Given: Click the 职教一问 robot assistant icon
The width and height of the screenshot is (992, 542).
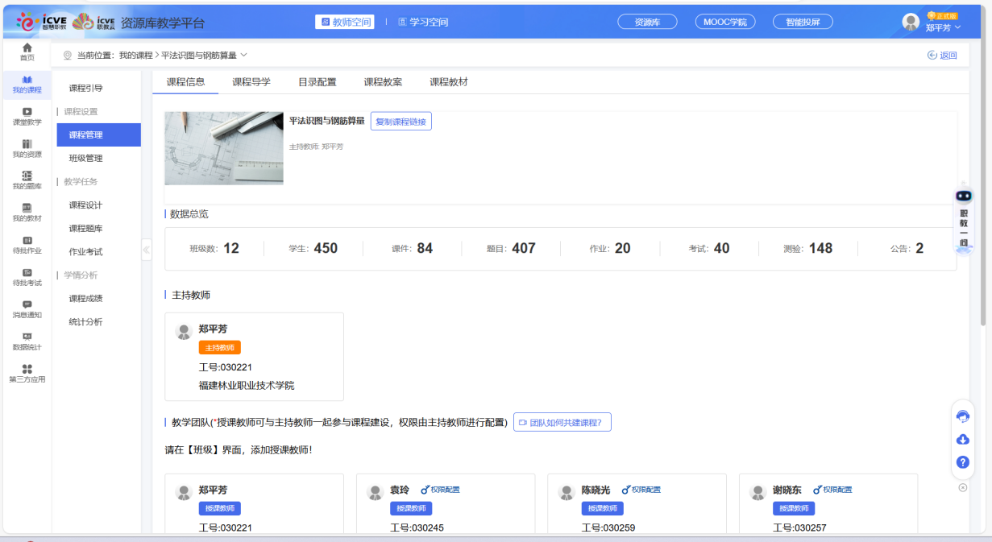Looking at the screenshot, I should [x=964, y=197].
